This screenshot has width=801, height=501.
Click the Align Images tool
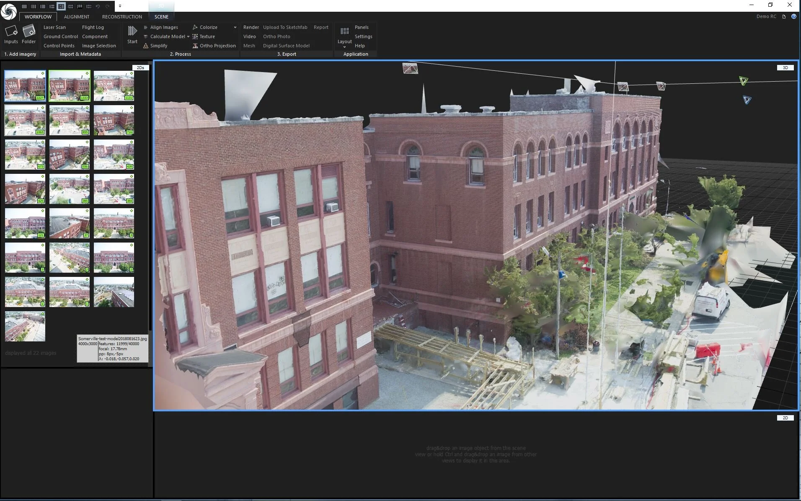(x=160, y=27)
